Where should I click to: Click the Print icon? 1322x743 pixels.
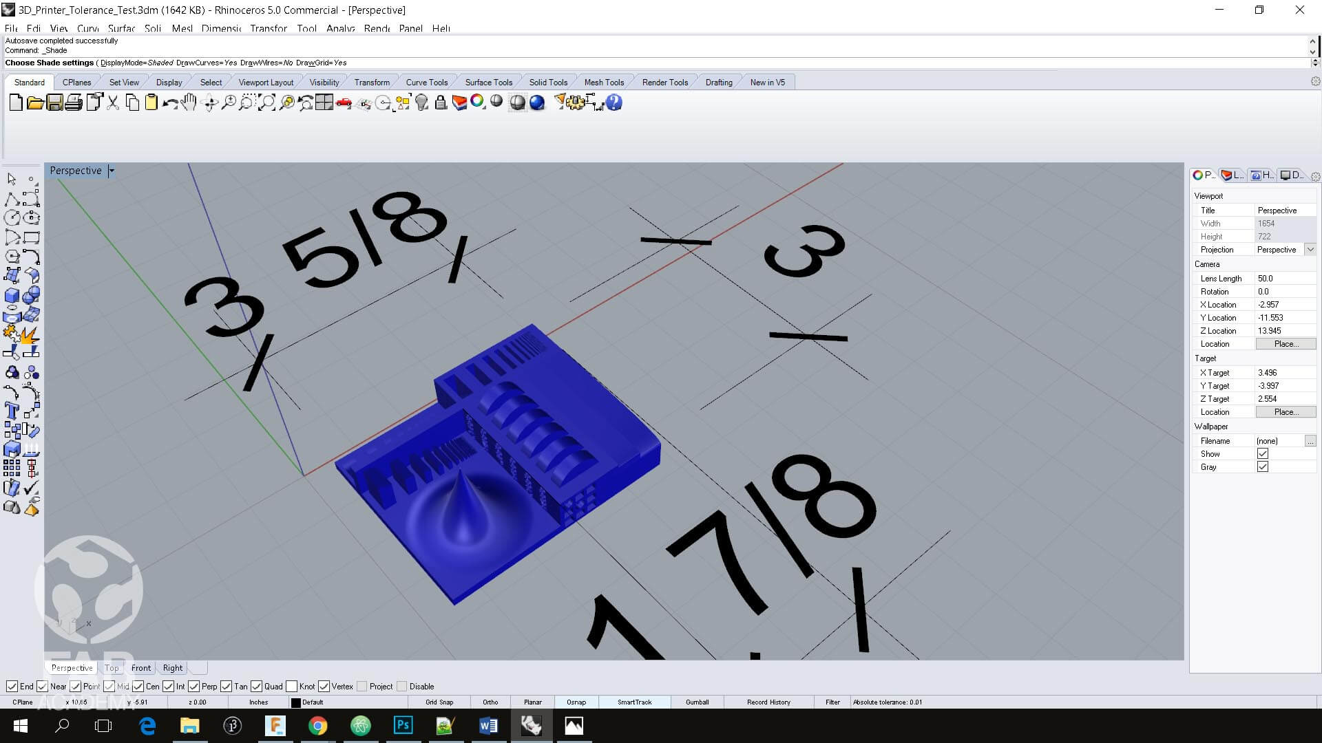(74, 103)
